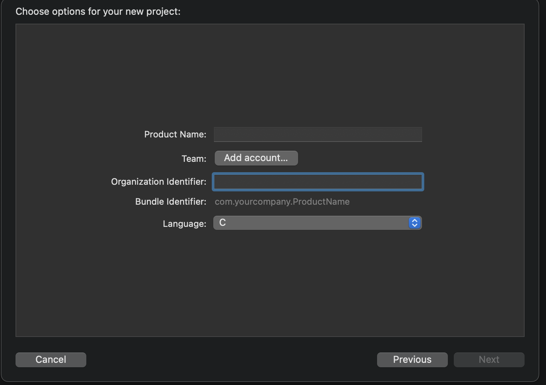The height and width of the screenshot is (385, 546).
Task: Click the 'Choose options for your new project' heading
Action: click(98, 12)
